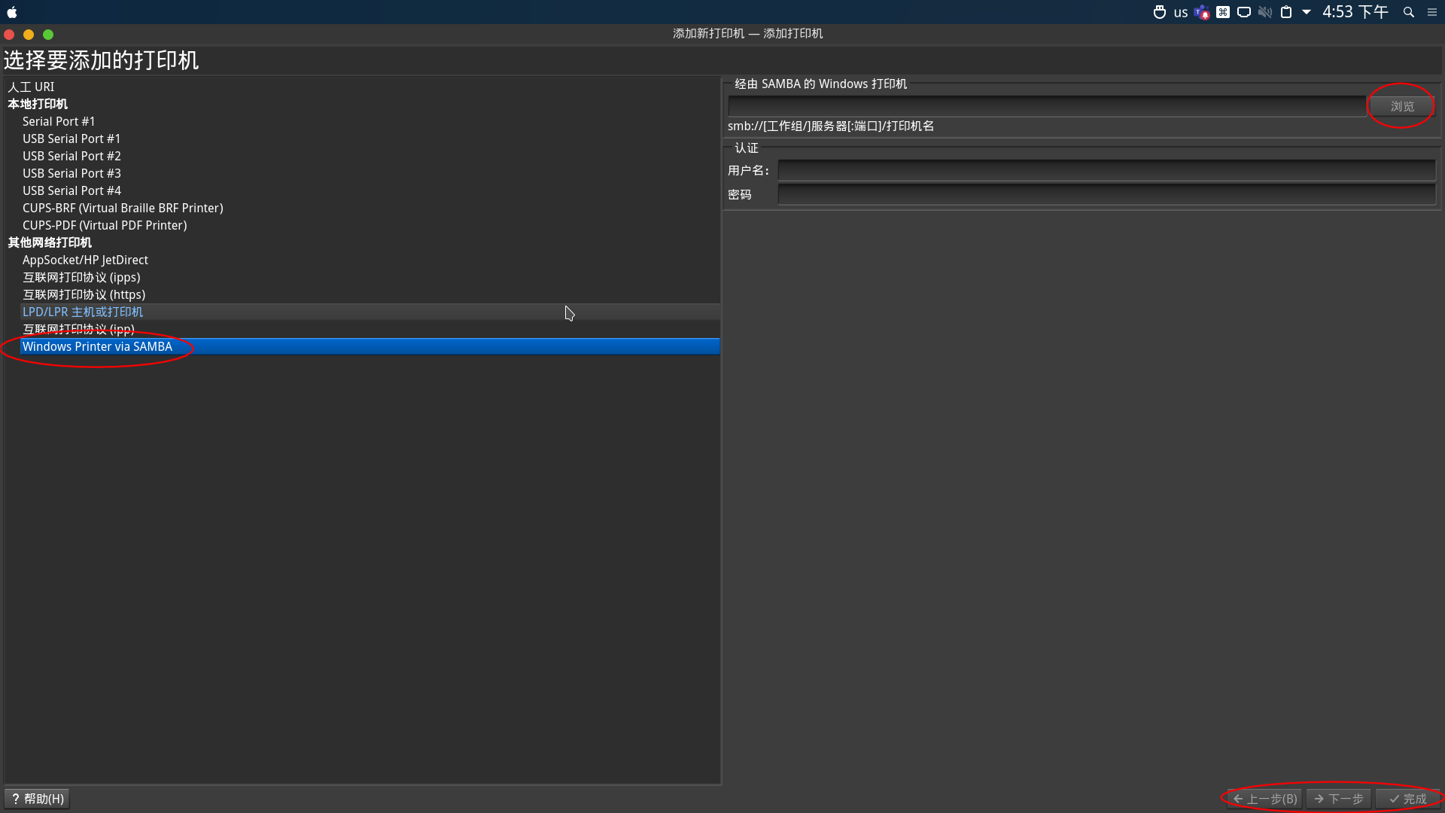Viewport: 1445px width, 813px height.
Task: Switch the 'us' keyboard layout indicator
Action: (1180, 12)
